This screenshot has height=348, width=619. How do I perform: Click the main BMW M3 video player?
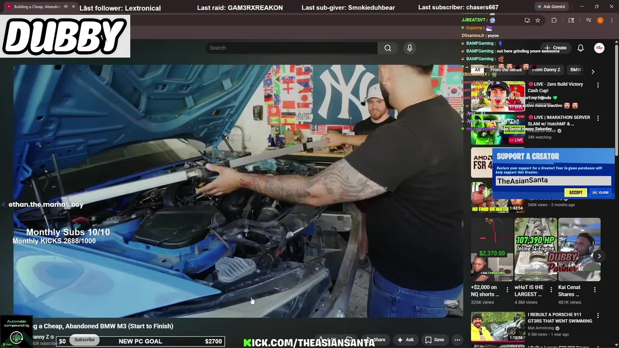tap(238, 191)
